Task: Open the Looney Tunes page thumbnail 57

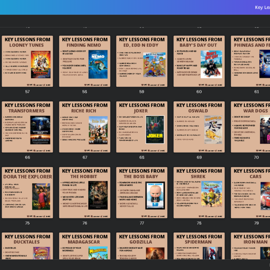Action: click(x=27, y=61)
